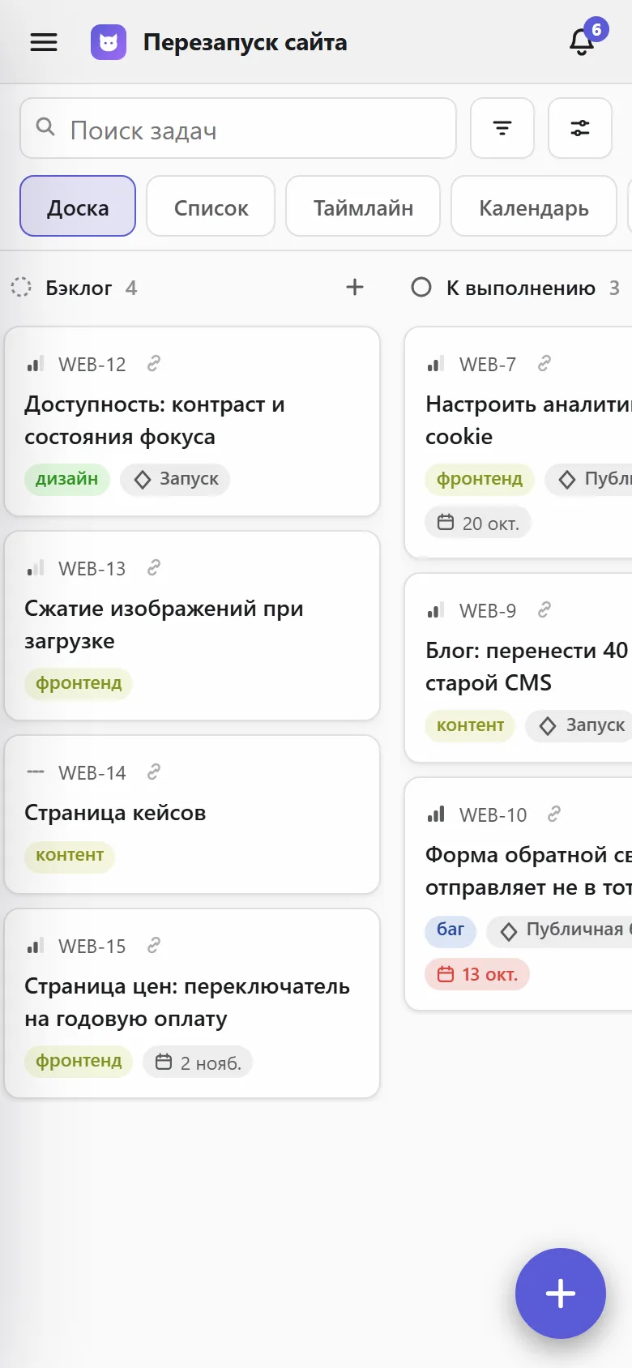This screenshot has height=1368, width=632.
Task: Click the priority bars icon on WEB-9
Action: [436, 610]
